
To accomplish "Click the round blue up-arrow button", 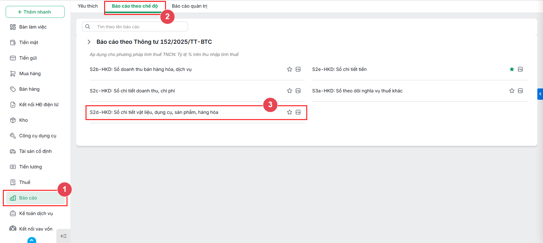I will click(32, 240).
